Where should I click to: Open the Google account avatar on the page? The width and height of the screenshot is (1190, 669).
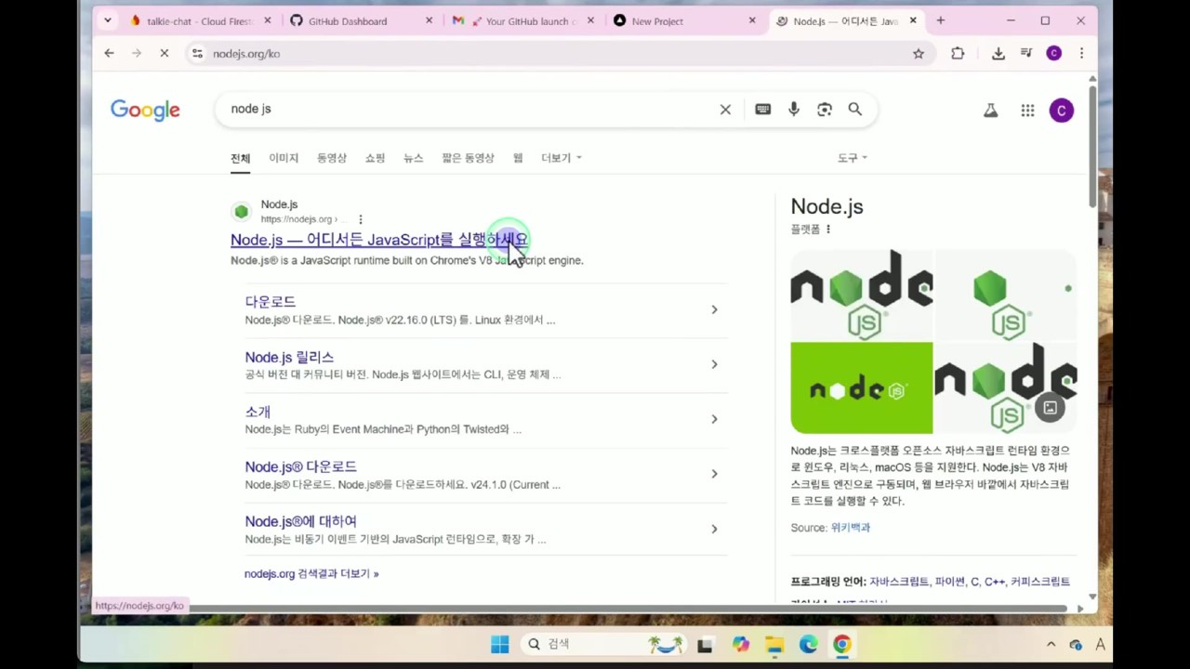(1062, 111)
